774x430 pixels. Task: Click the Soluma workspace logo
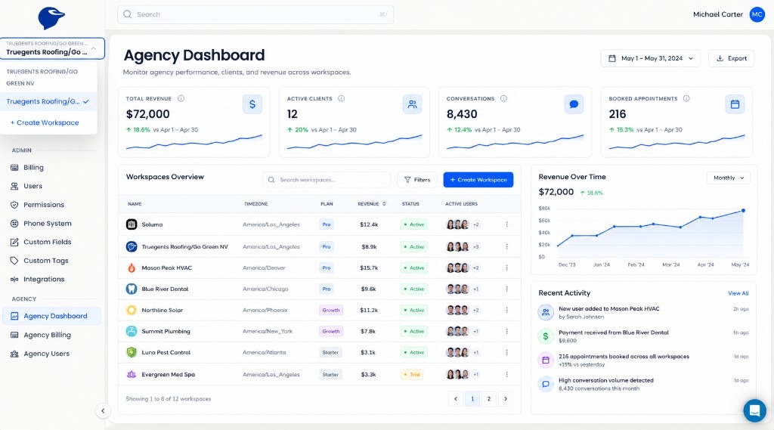click(132, 224)
